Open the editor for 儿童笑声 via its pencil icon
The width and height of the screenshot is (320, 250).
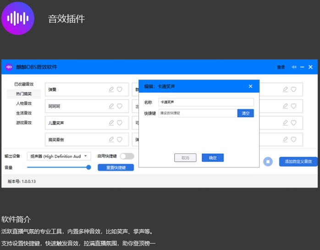tap(111, 123)
